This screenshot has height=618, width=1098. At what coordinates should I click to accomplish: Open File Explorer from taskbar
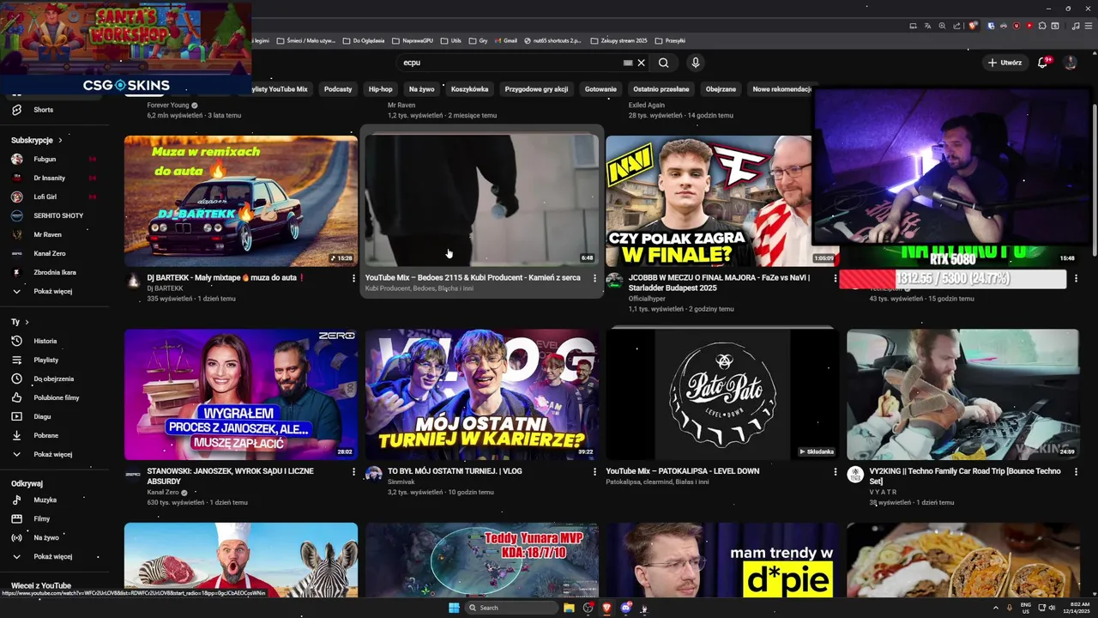click(569, 608)
